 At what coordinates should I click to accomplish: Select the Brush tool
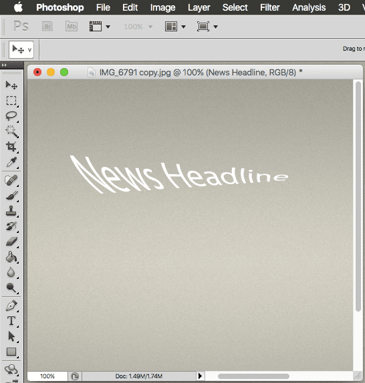(x=11, y=196)
